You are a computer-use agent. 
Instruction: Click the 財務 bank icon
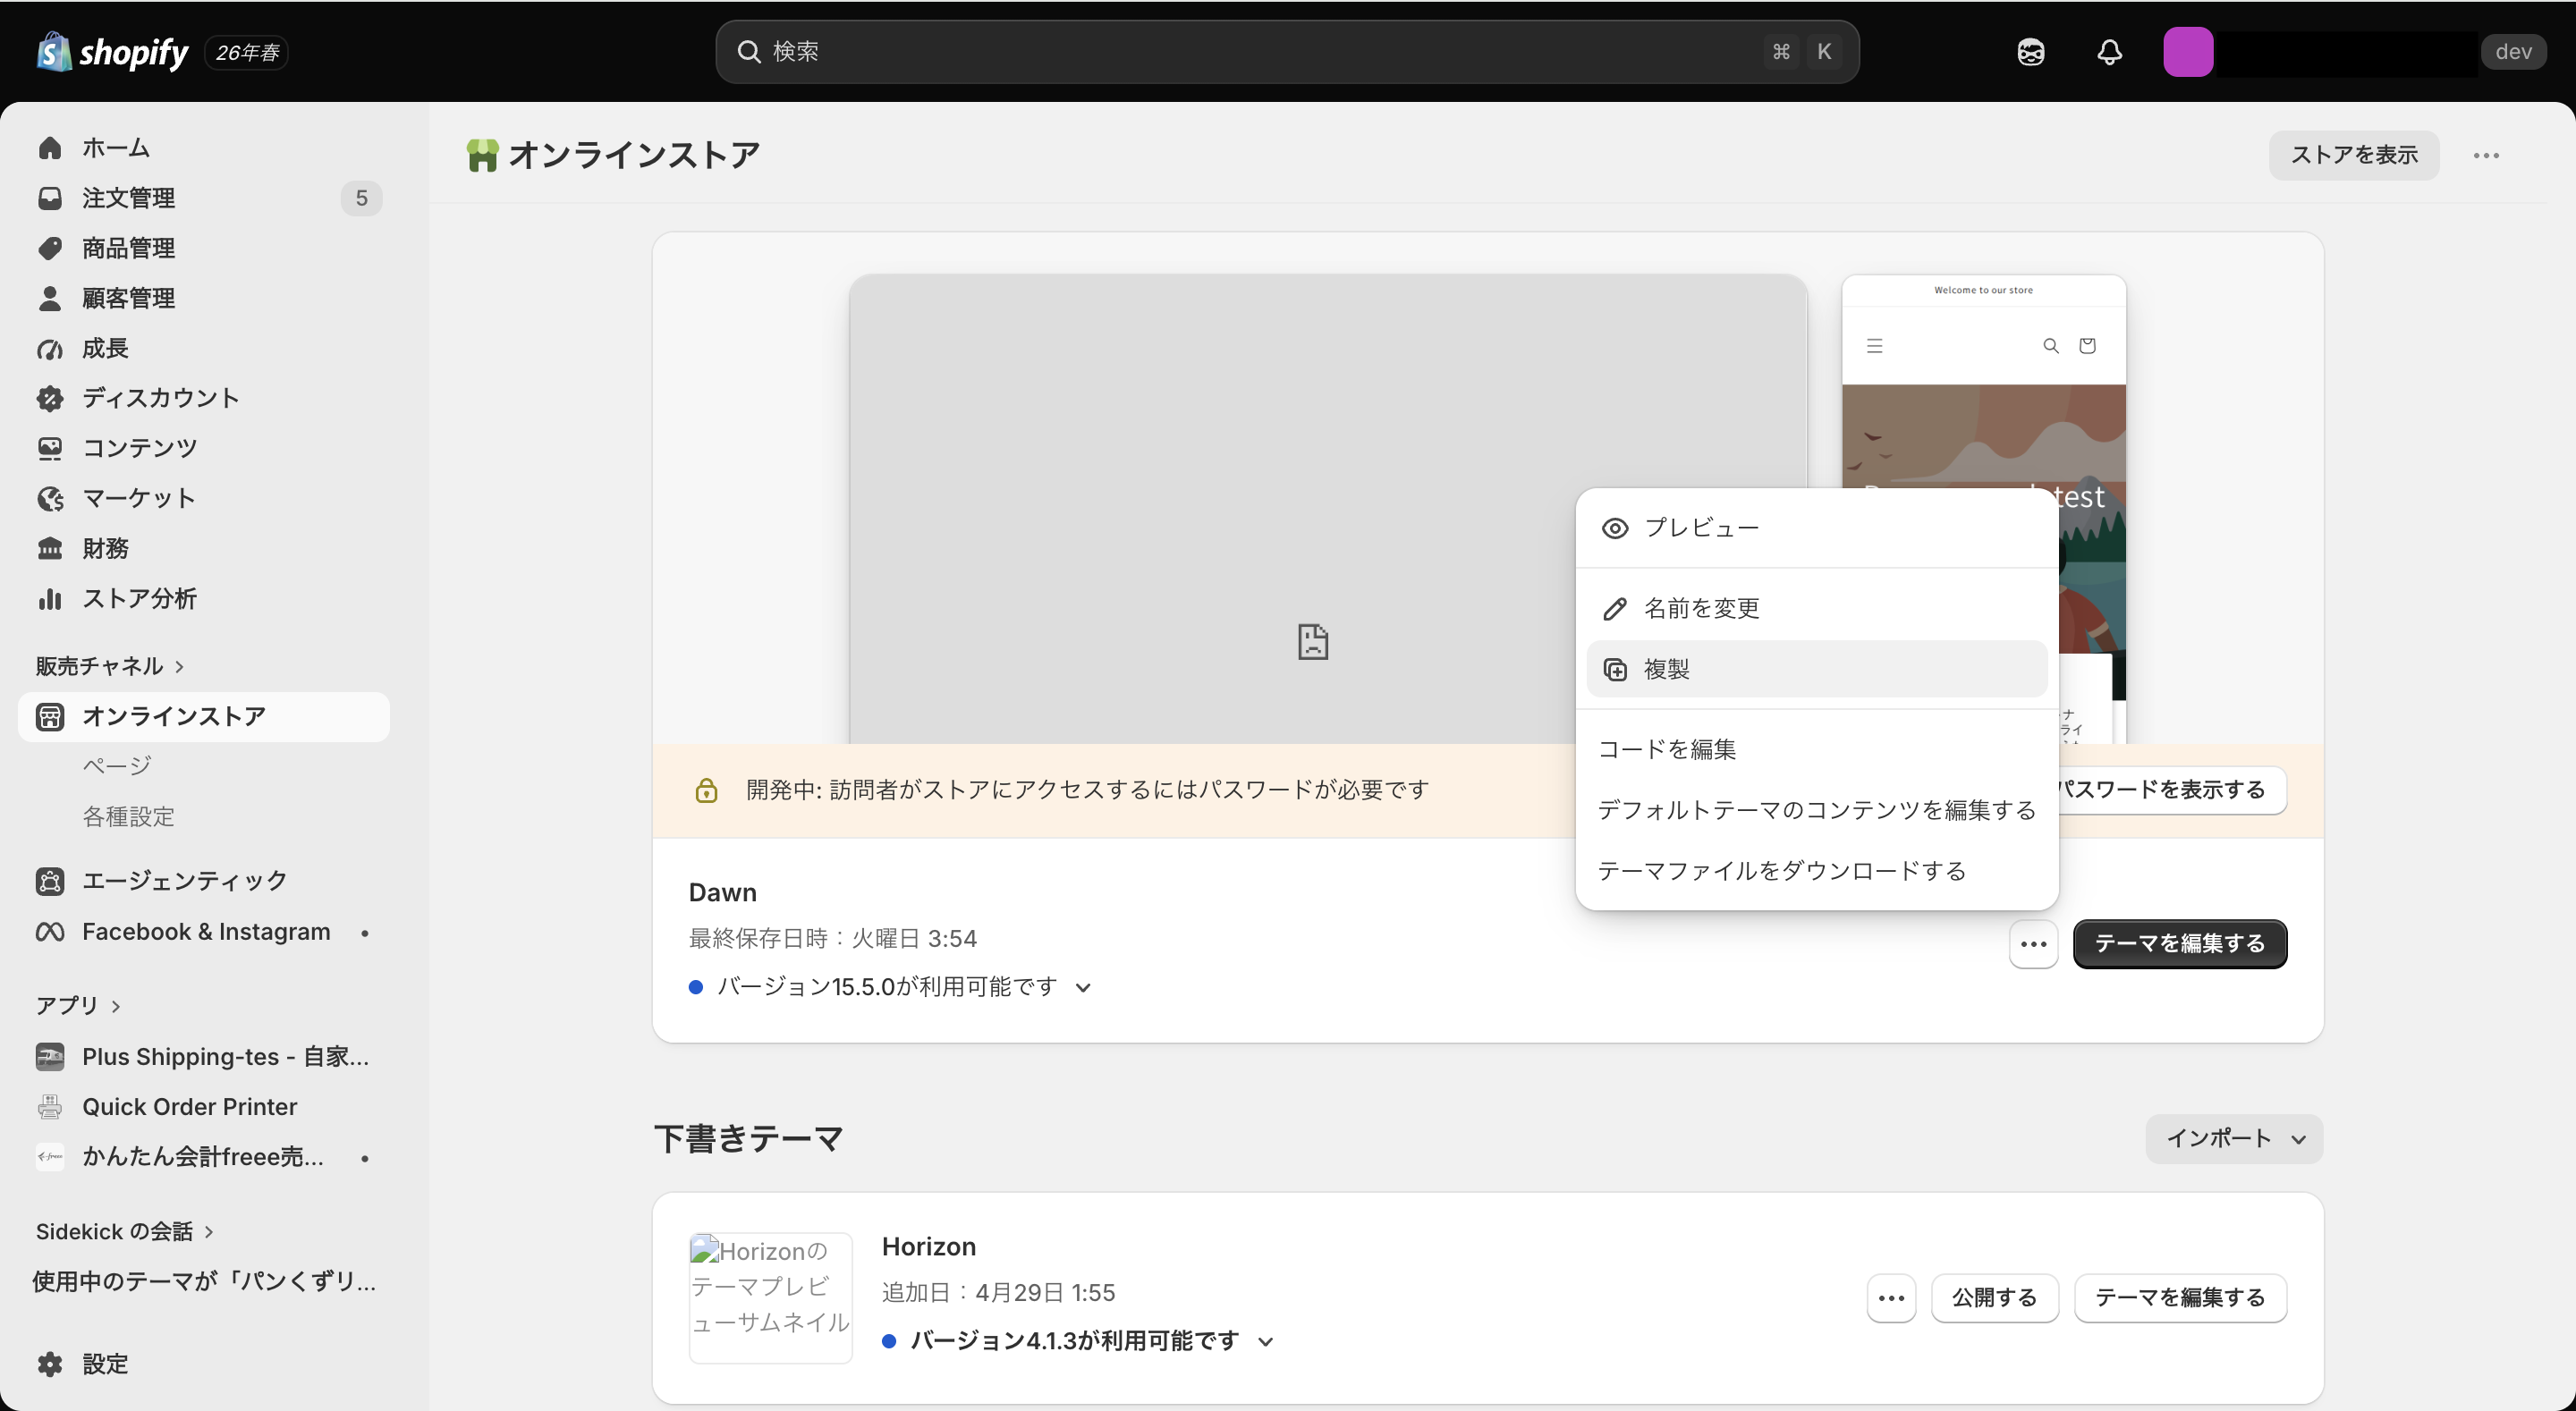[x=50, y=548]
